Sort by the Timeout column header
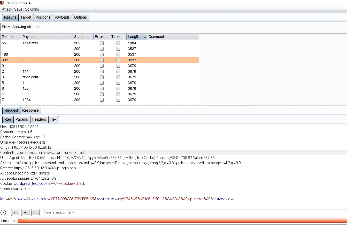Viewport: 347px width, 225px height. pyautogui.click(x=118, y=37)
